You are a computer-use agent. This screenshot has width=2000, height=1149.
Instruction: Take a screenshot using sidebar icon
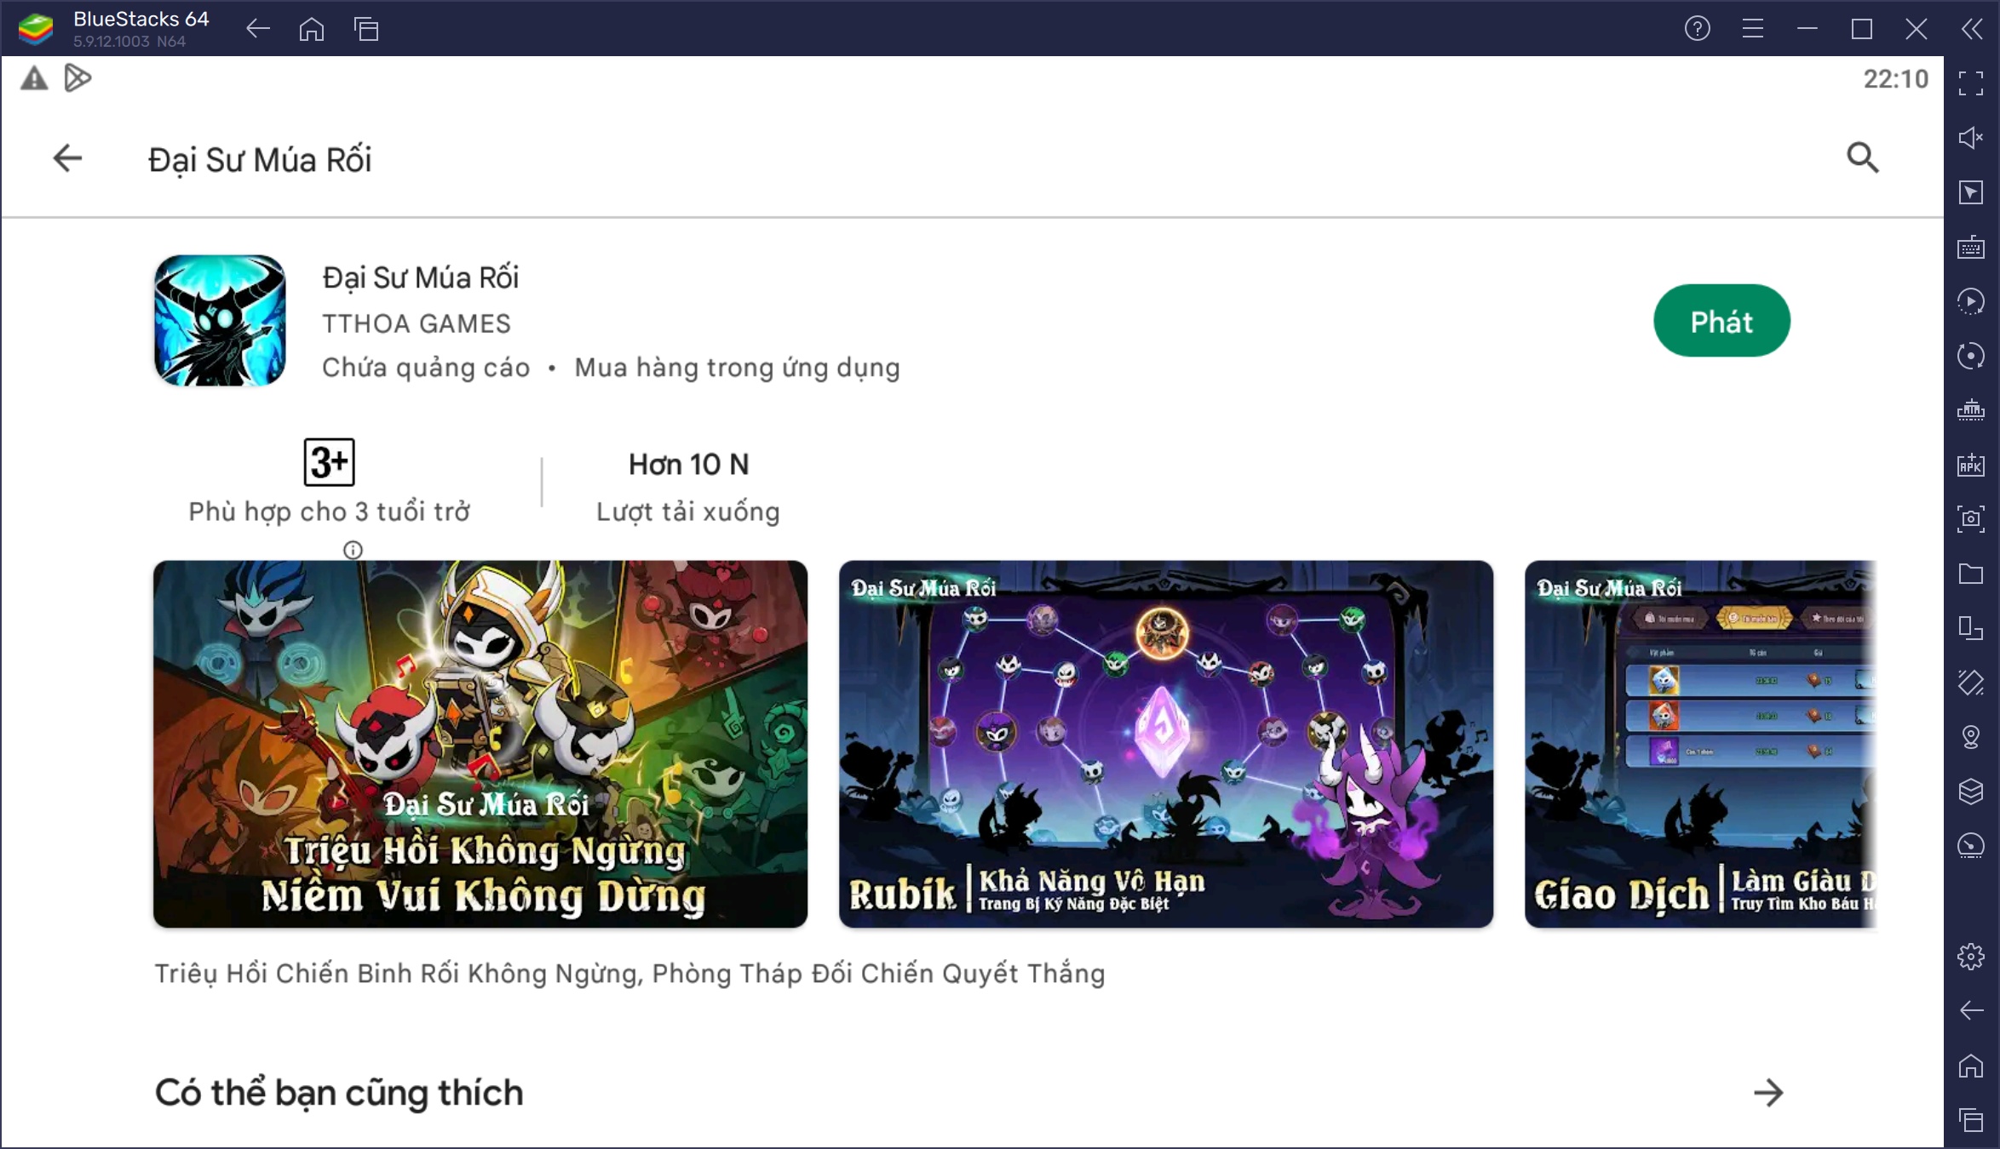click(1970, 519)
